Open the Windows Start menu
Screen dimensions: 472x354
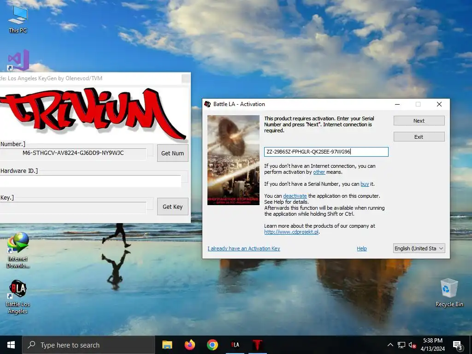click(11, 345)
